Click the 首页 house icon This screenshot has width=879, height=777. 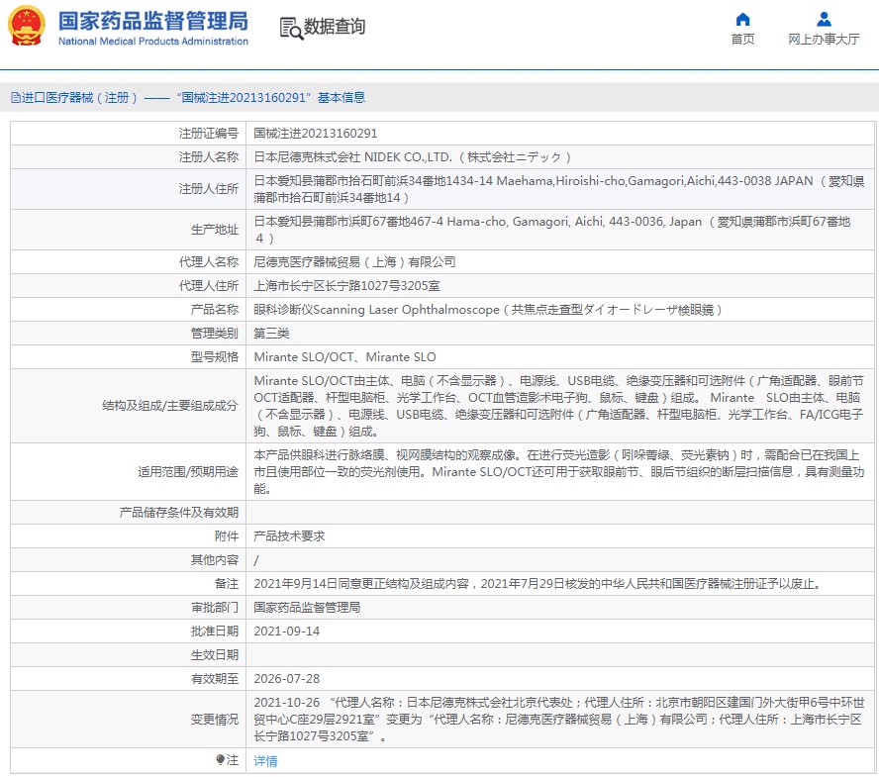742,19
